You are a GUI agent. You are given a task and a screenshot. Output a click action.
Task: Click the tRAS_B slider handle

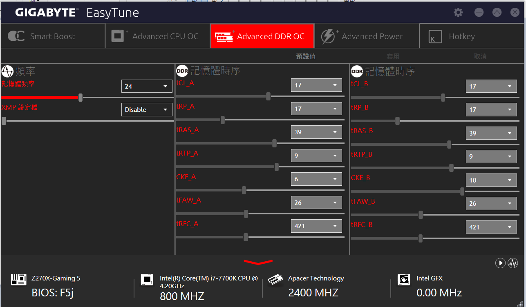tap(449, 145)
